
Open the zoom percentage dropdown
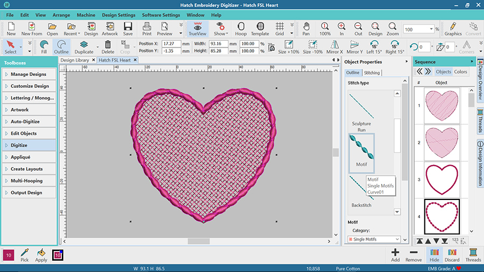[x=431, y=30]
